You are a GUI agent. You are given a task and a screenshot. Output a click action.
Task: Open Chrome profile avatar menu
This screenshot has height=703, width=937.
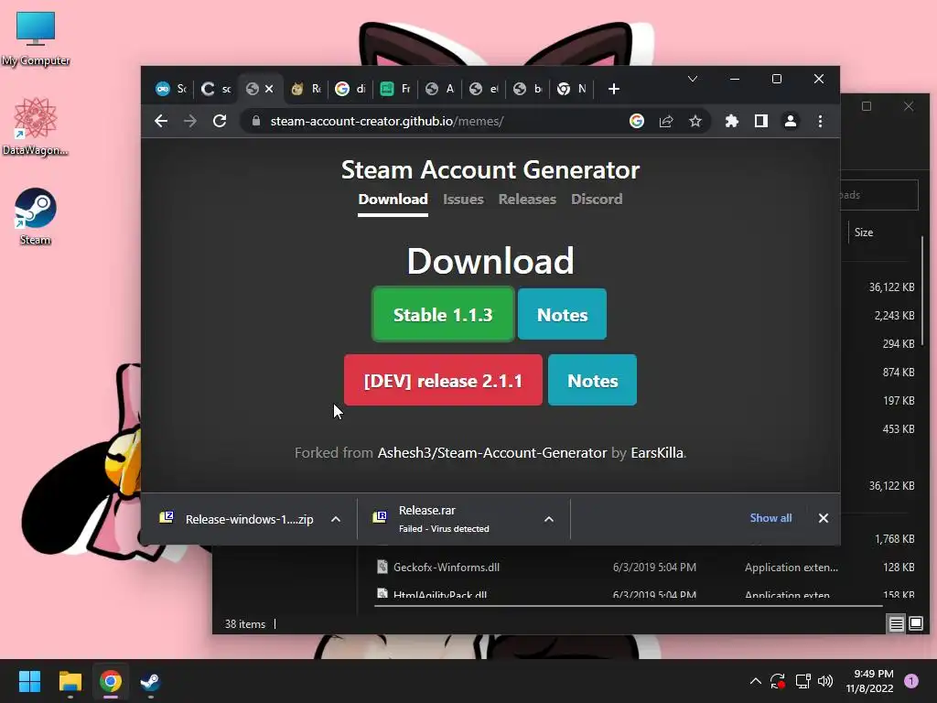pos(790,122)
